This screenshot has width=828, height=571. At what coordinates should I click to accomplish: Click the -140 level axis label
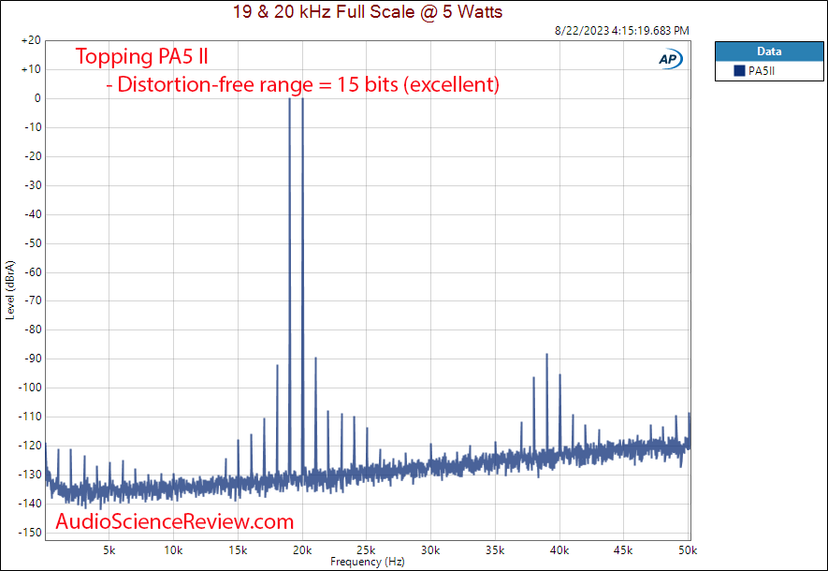click(x=30, y=504)
